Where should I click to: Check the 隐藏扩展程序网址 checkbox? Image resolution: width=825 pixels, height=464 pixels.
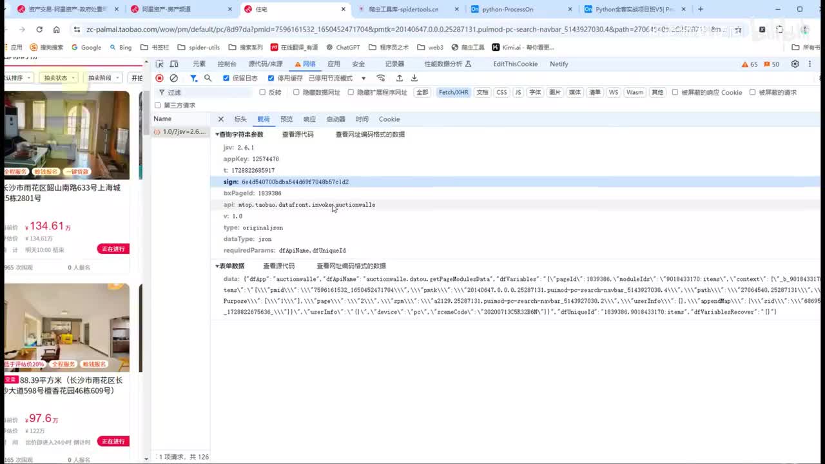[351, 92]
